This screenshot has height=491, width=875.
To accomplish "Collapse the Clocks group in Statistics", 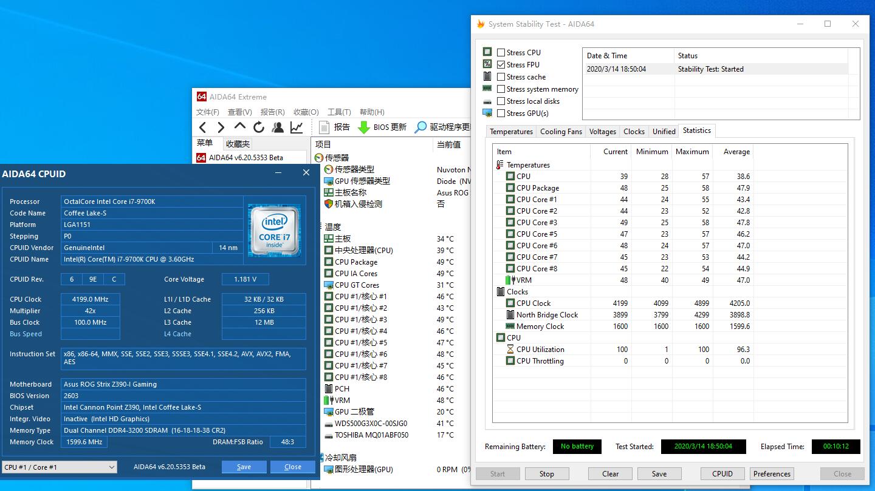I will [x=517, y=292].
